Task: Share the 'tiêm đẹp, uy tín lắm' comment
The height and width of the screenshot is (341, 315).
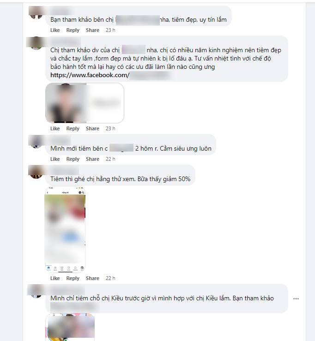Action: [x=92, y=30]
